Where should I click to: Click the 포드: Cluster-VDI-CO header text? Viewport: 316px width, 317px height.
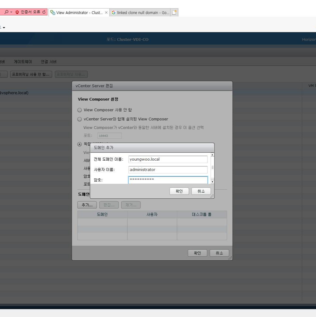(127, 39)
